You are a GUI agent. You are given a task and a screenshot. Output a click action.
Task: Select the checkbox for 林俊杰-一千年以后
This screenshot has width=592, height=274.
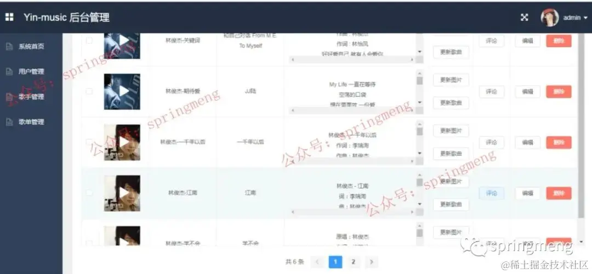(89, 142)
